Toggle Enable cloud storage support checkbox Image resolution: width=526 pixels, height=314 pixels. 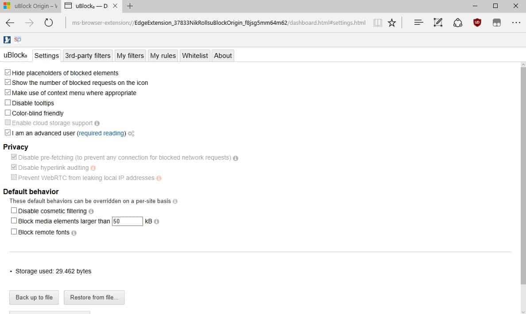(x=8, y=123)
